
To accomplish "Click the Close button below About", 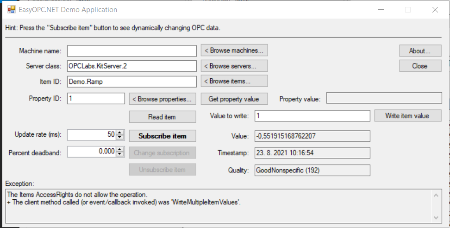I will (420, 66).
